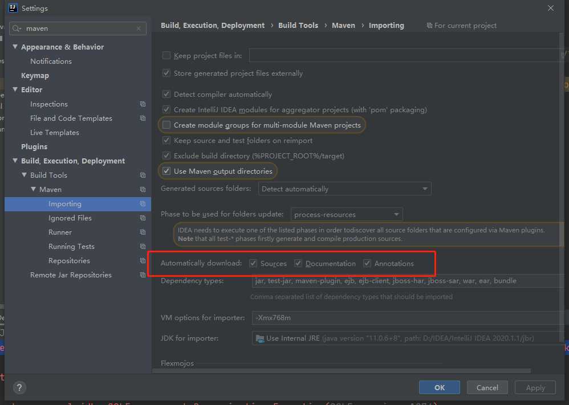The image size is (569, 405).
Task: Select Notifications in the settings tree
Action: 51,62
